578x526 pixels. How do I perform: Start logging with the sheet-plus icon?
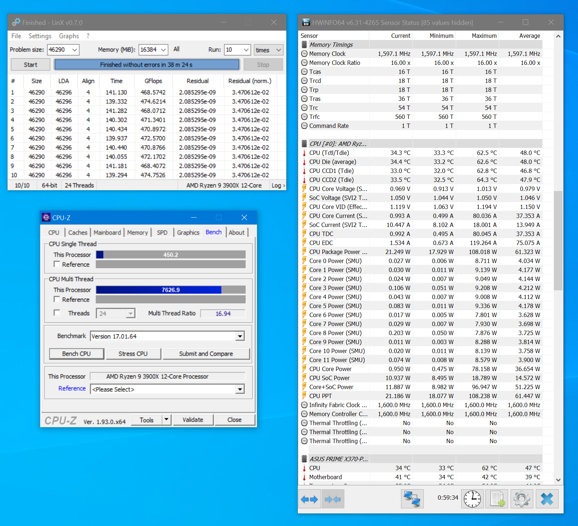(x=497, y=499)
